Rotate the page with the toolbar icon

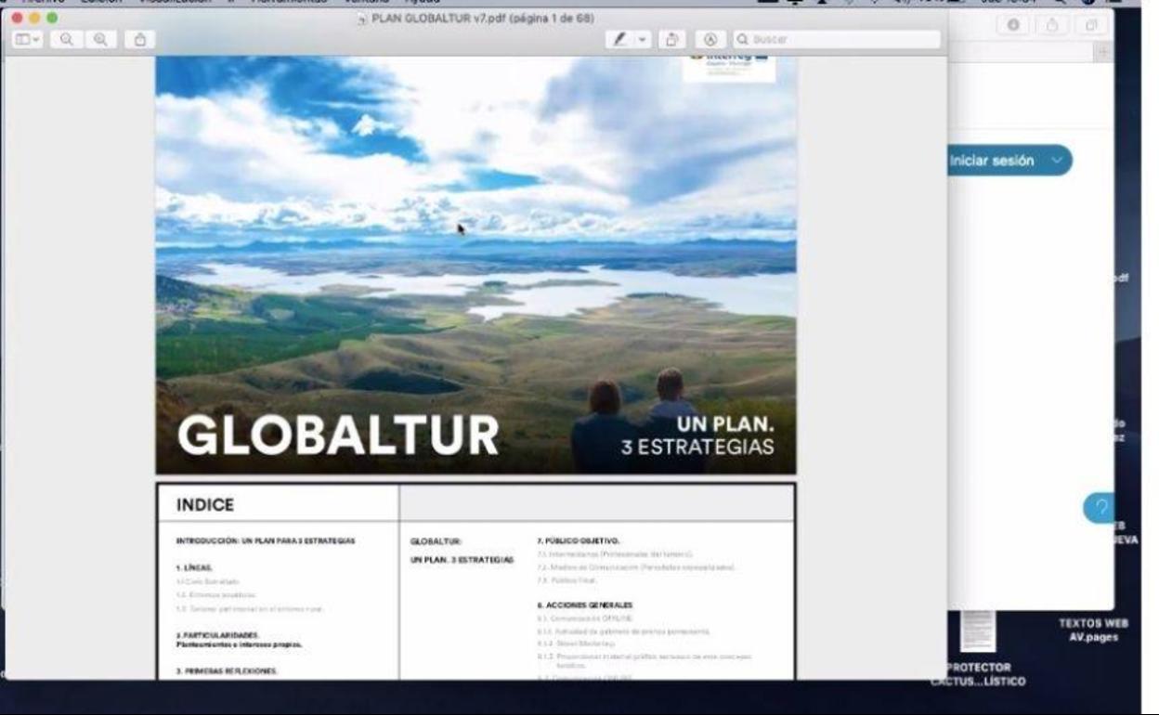pyautogui.click(x=672, y=40)
